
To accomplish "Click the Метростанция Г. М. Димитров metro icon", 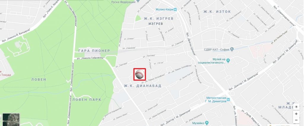I will [228, 99].
